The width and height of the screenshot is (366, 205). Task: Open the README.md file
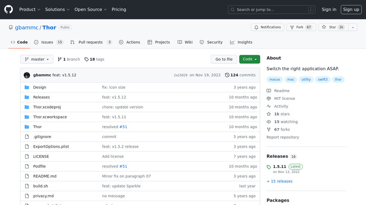[x=45, y=176]
